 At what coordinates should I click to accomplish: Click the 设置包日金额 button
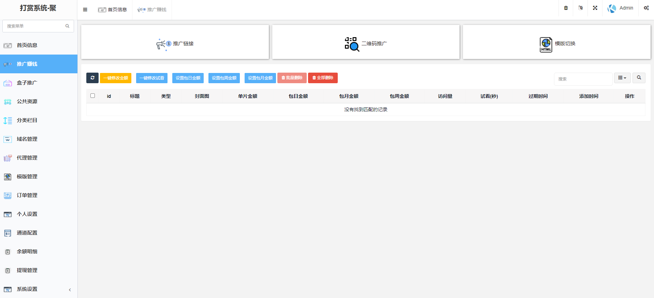[188, 78]
